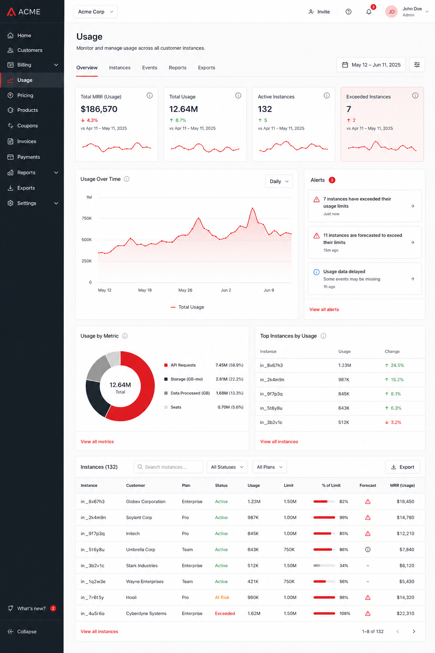Click the Invite button

[319, 12]
